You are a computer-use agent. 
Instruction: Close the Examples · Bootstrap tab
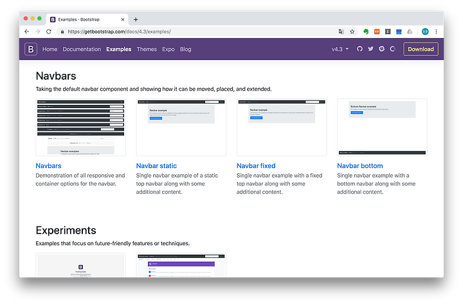(123, 19)
